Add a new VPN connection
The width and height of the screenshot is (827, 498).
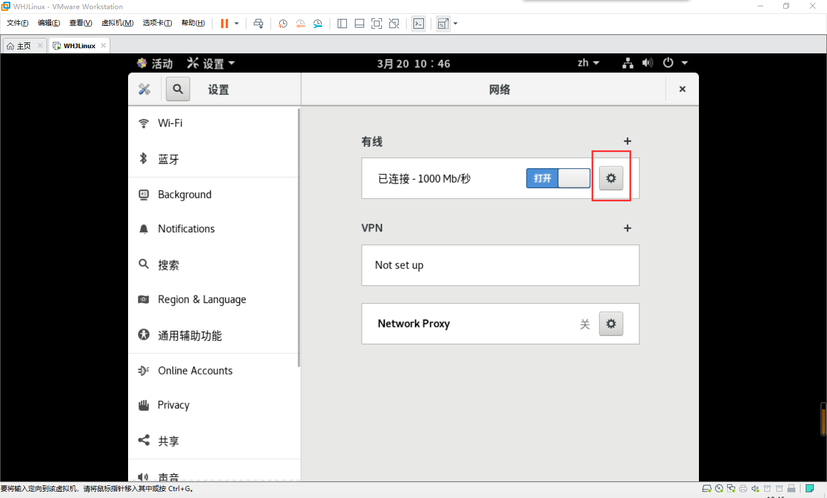627,228
